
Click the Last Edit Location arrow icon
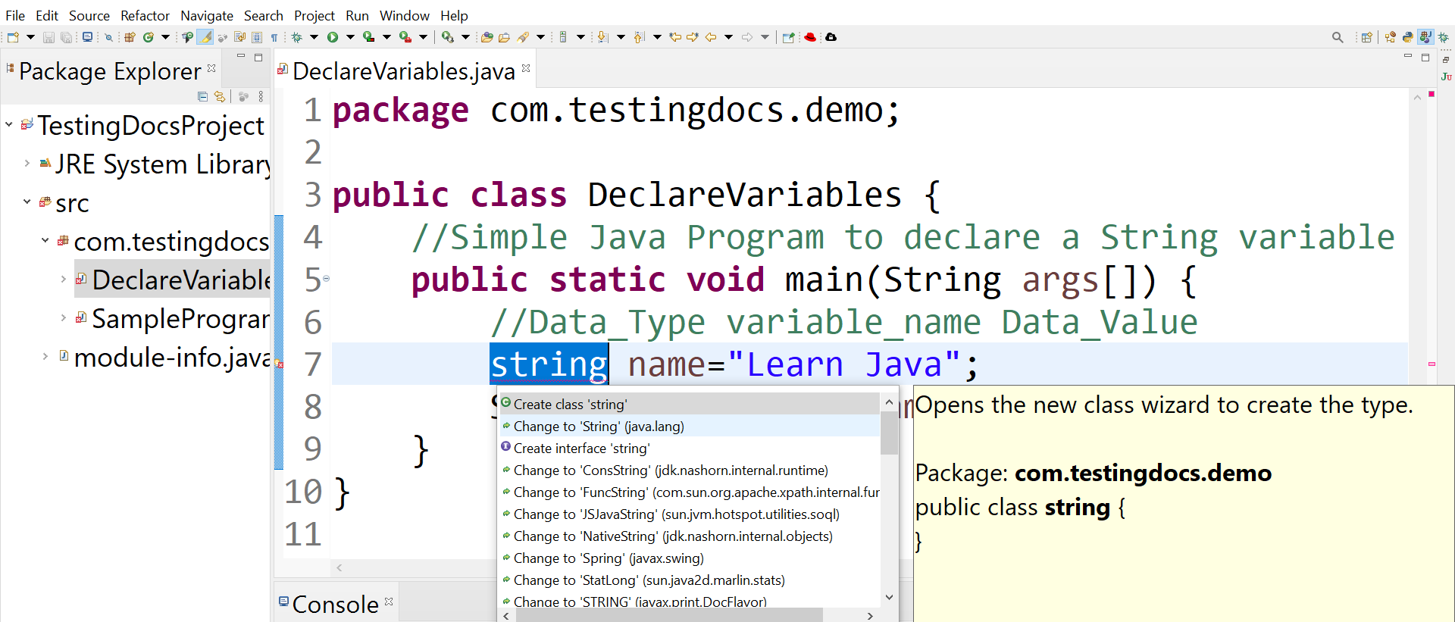click(674, 37)
